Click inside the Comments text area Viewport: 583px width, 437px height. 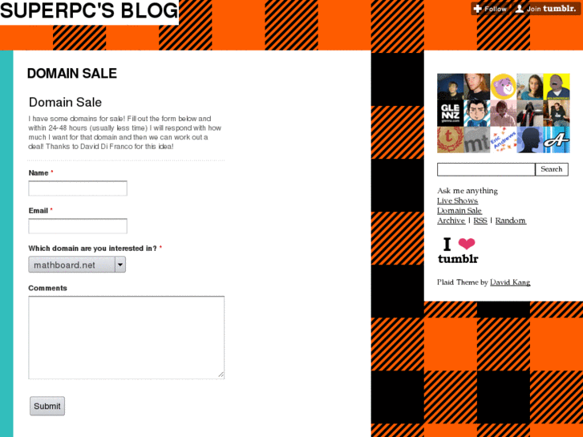pos(127,338)
